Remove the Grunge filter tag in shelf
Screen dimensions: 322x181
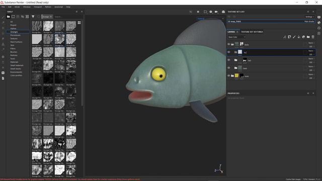pos(51,17)
